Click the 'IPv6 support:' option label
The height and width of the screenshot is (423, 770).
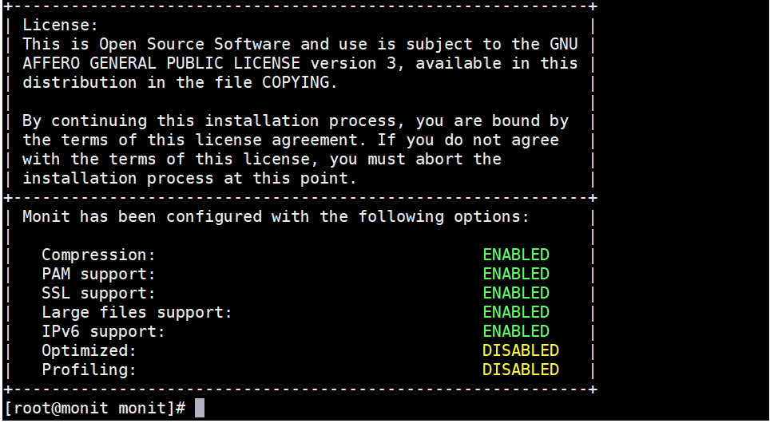coord(104,331)
